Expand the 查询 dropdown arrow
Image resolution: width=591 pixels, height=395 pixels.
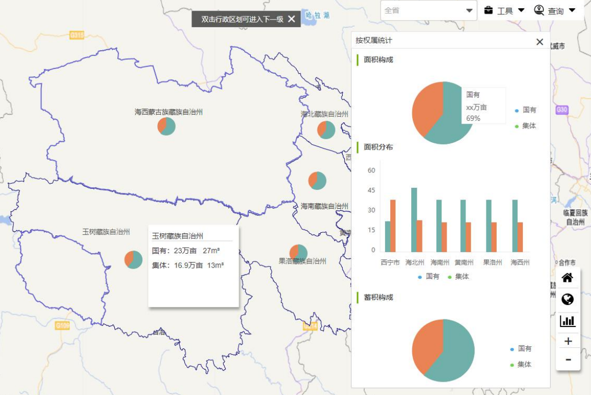[x=572, y=10]
